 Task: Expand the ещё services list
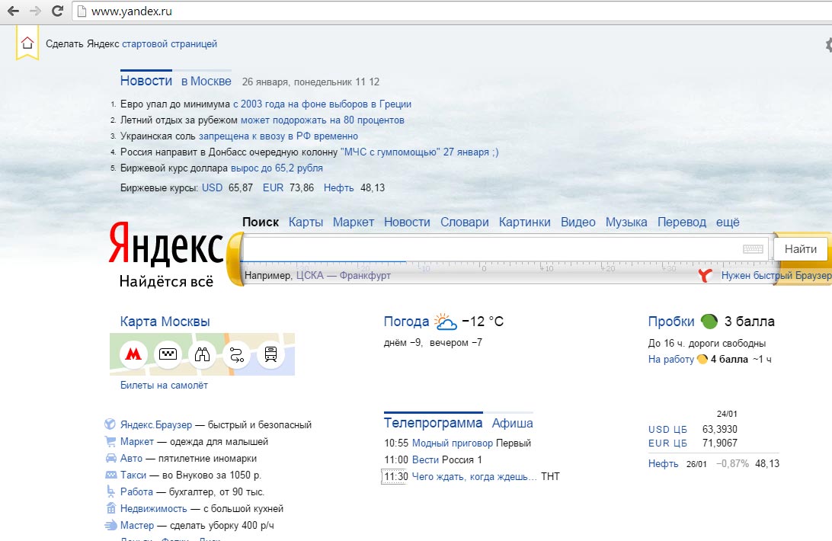[x=728, y=222]
